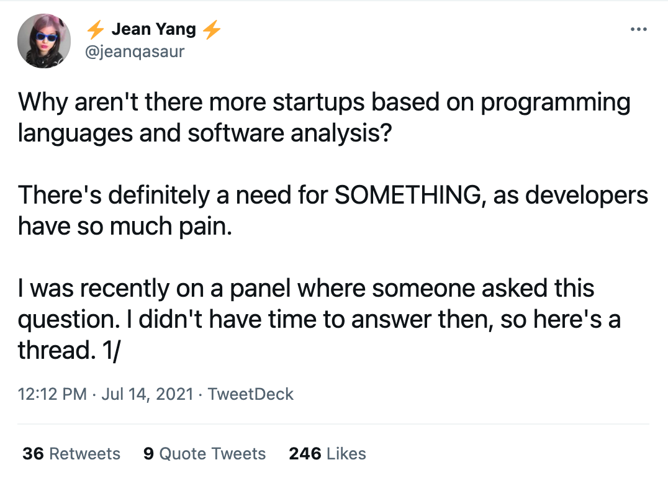This screenshot has width=668, height=483.
Task: Show the 246 Likes list
Action: [327, 454]
